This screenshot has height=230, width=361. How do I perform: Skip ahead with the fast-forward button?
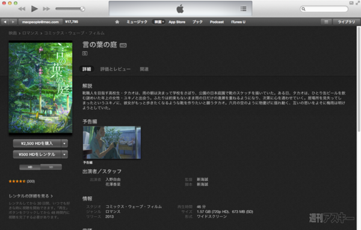[x=46, y=9]
